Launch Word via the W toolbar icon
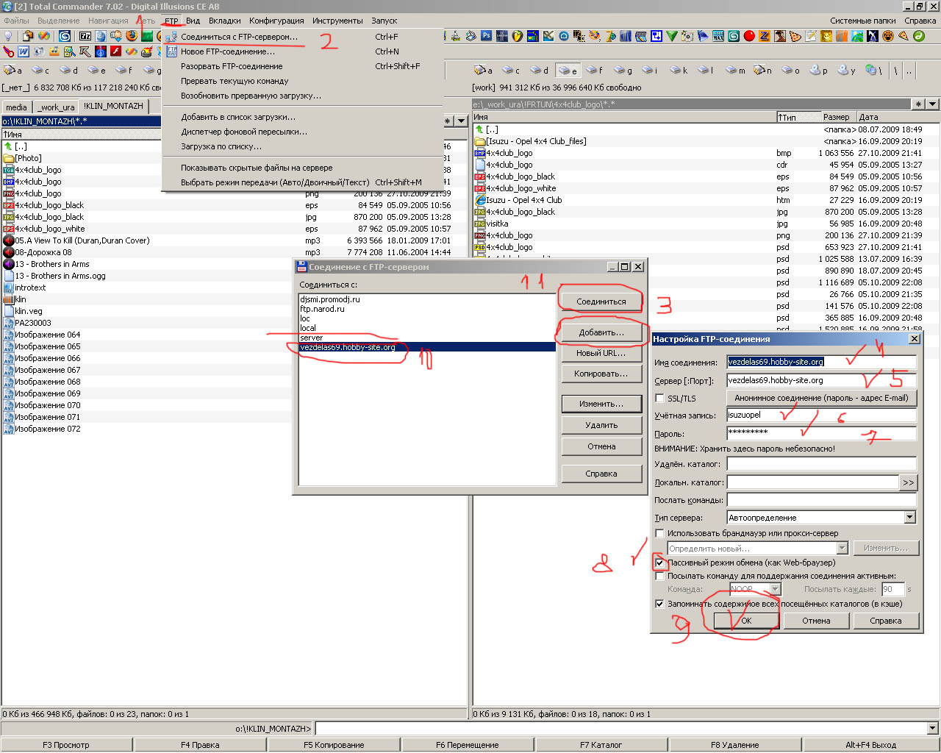The width and height of the screenshot is (941, 753). (x=24, y=51)
